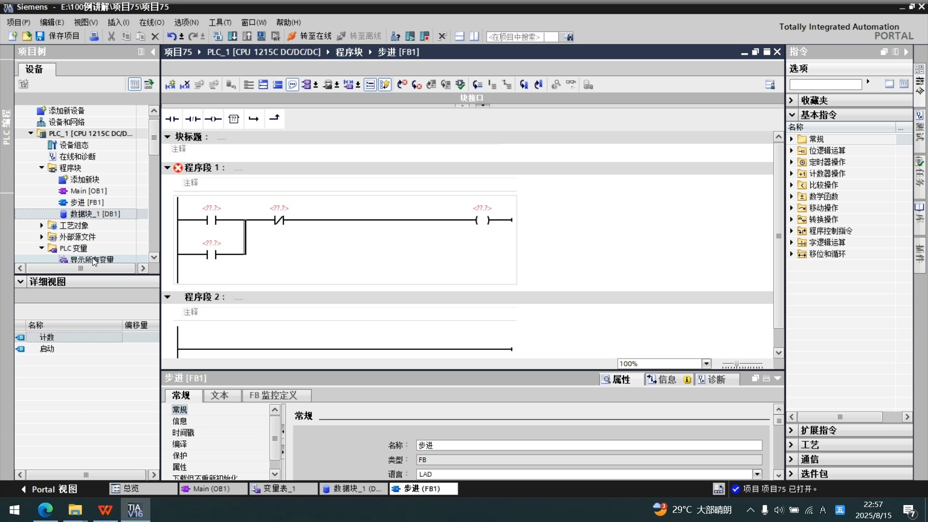
Task: Click the print icon in main toolbar
Action: [94, 36]
